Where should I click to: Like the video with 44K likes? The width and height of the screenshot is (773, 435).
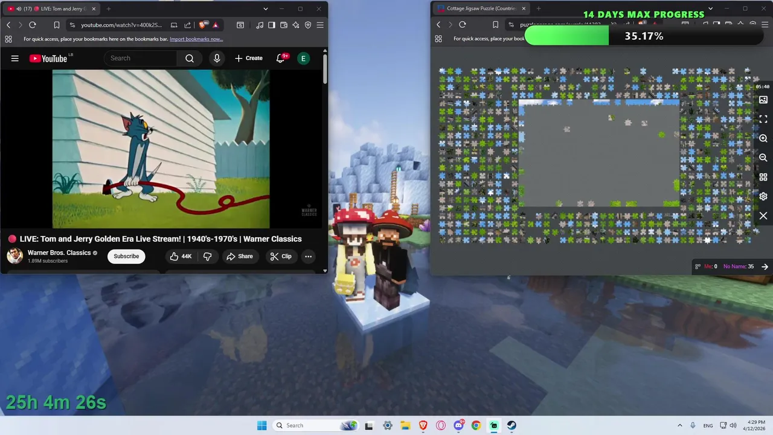coord(180,256)
